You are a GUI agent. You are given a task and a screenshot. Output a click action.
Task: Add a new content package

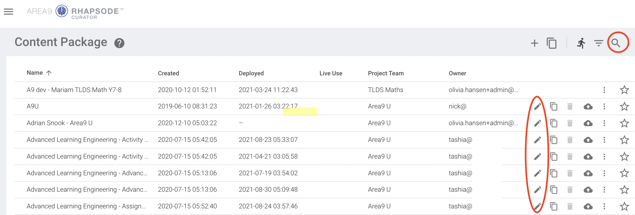coord(534,43)
